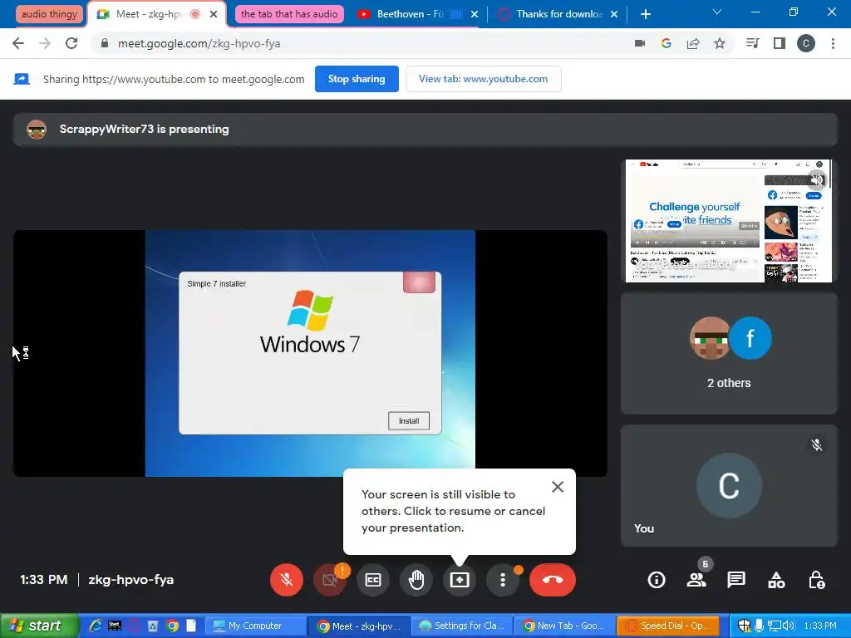This screenshot has height=638, width=851.
Task: Select the 'You' participant tile
Action: 729,485
